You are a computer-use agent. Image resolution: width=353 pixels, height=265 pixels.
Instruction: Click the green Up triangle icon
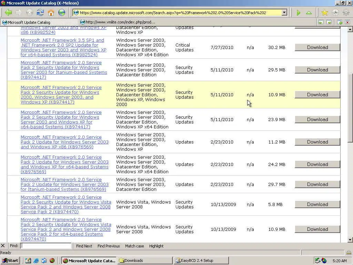tap(309, 13)
